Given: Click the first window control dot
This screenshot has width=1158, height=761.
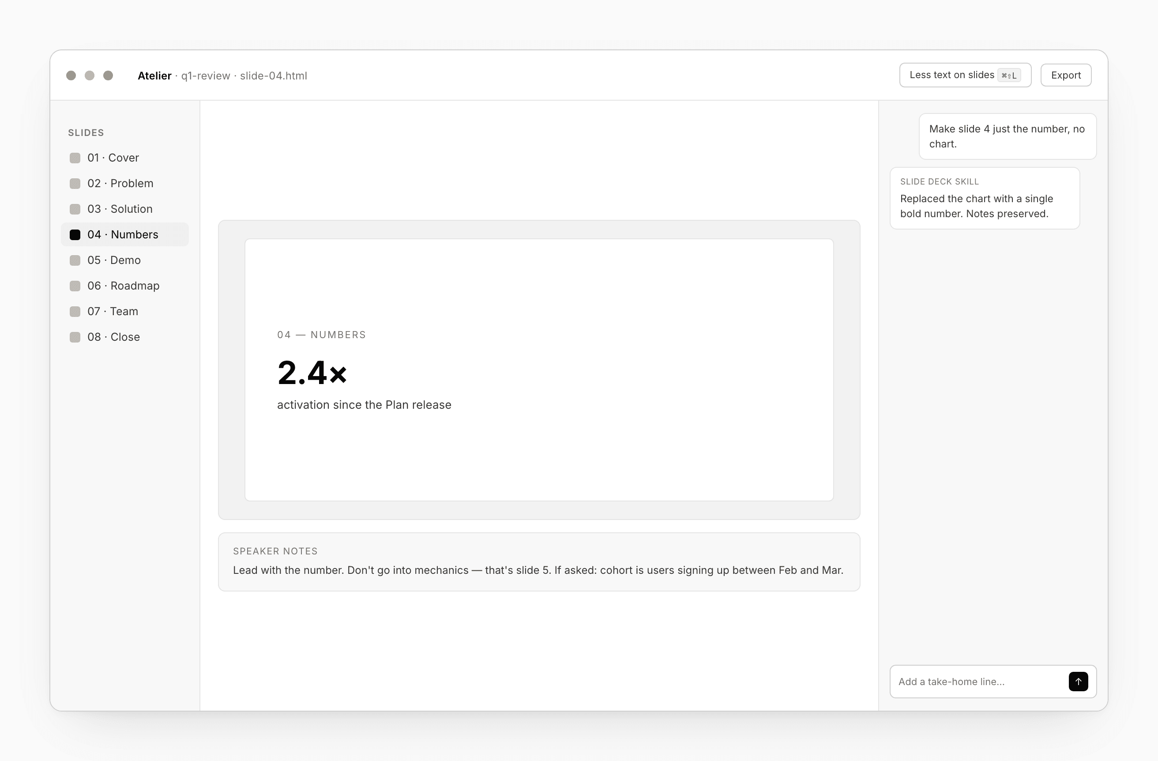Looking at the screenshot, I should click(71, 75).
